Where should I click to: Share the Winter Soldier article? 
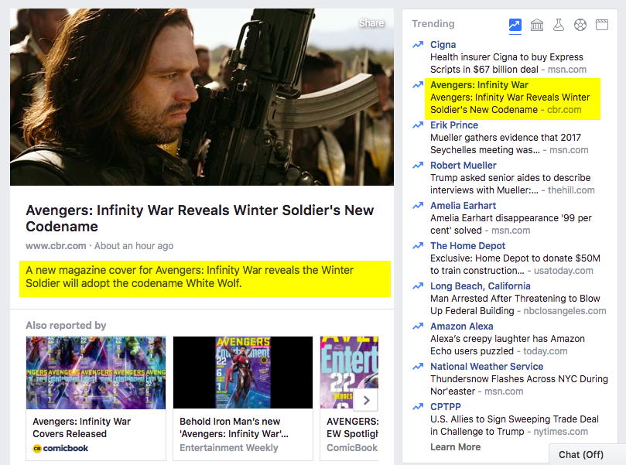371,23
